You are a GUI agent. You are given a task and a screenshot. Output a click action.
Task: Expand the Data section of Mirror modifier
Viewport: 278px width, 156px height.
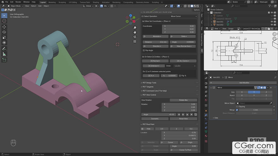tap(215, 118)
